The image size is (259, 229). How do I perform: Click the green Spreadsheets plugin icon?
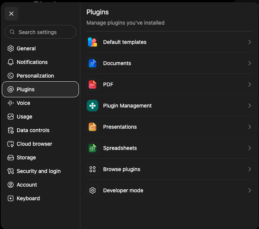(x=93, y=148)
